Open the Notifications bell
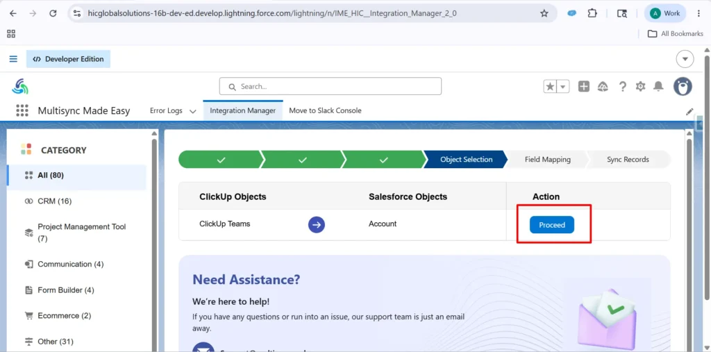The height and width of the screenshot is (352, 711). pyautogui.click(x=658, y=86)
